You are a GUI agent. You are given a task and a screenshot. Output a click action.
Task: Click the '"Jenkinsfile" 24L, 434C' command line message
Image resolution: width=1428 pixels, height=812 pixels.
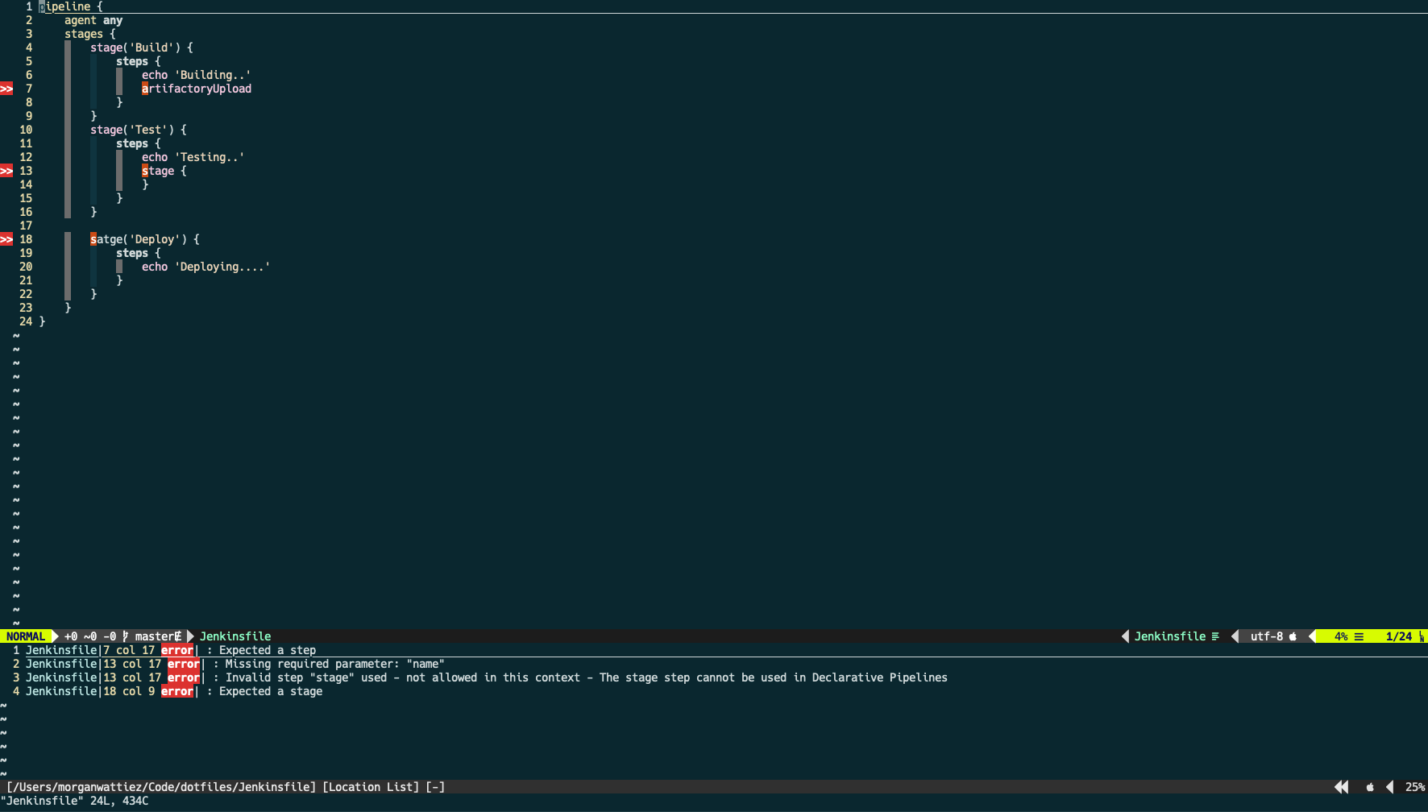pyautogui.click(x=74, y=801)
